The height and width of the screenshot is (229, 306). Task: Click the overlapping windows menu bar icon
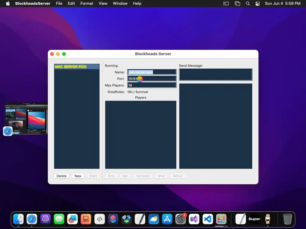coord(237,3)
